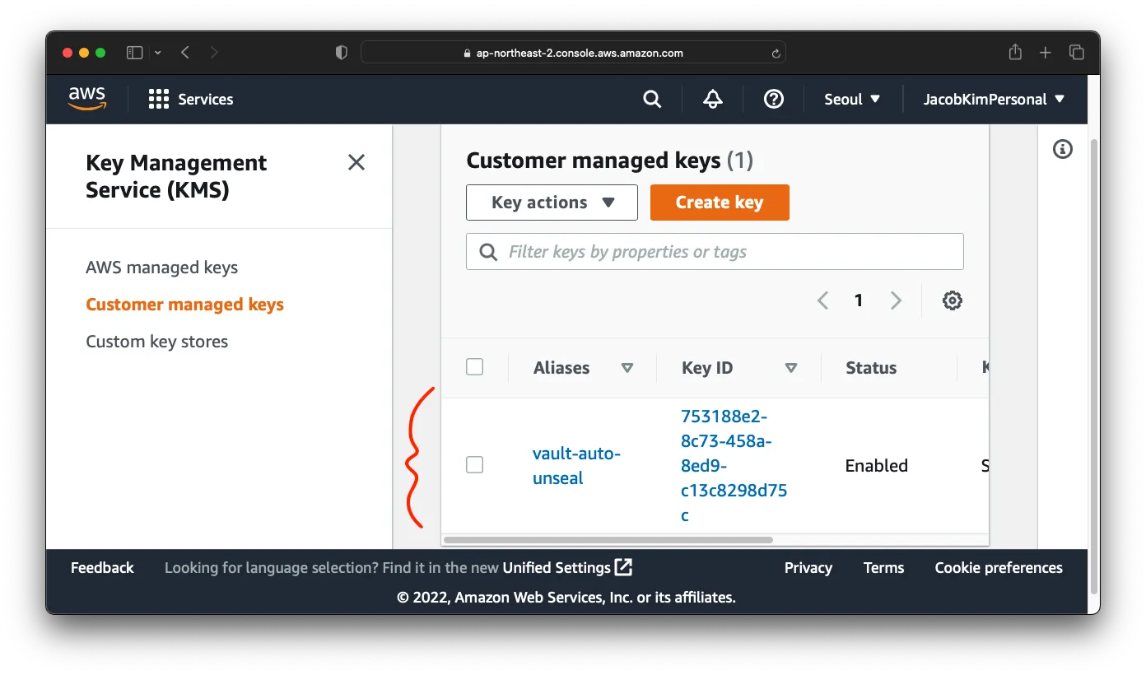Open the table settings gear
The width and height of the screenshot is (1146, 675).
click(952, 300)
